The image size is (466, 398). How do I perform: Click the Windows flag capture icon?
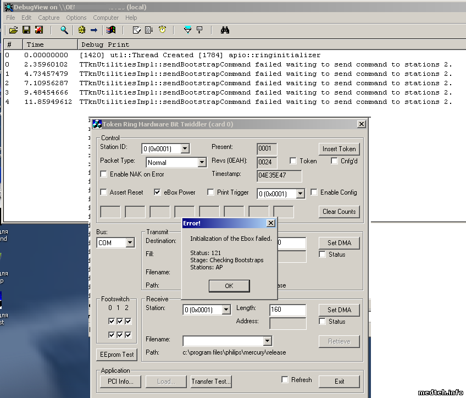pos(112,30)
